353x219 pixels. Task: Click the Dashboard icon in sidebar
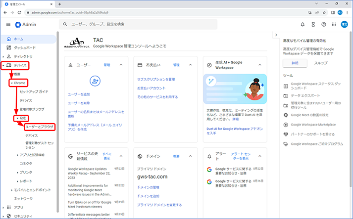(9, 47)
